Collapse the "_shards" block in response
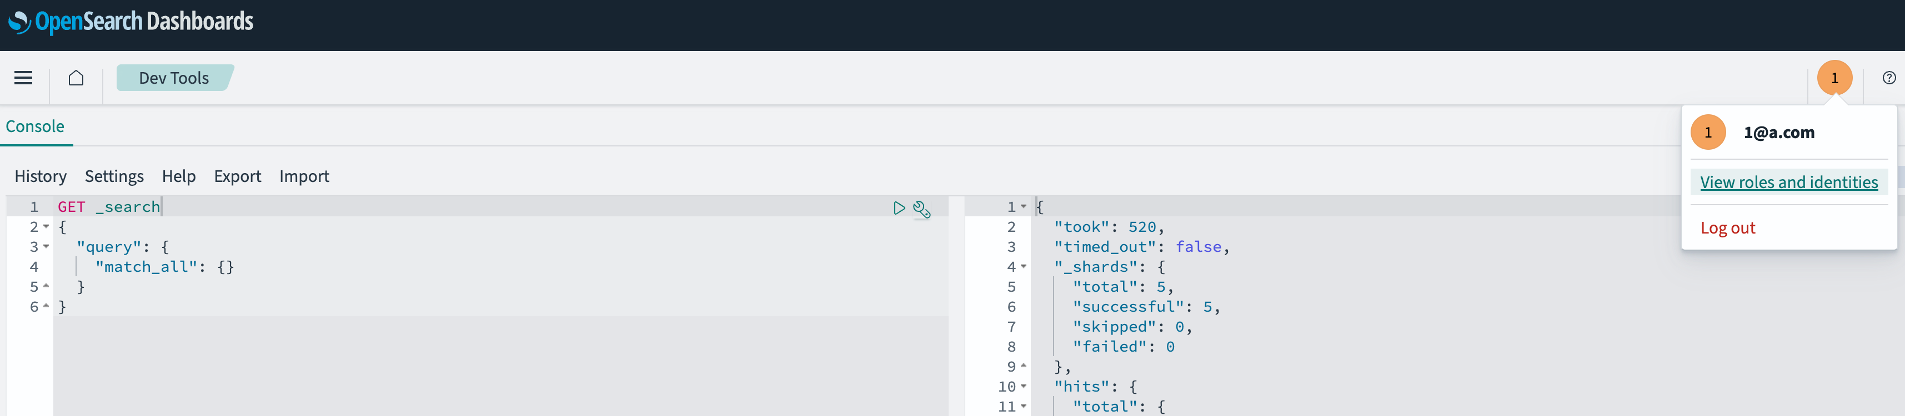 tap(1024, 267)
